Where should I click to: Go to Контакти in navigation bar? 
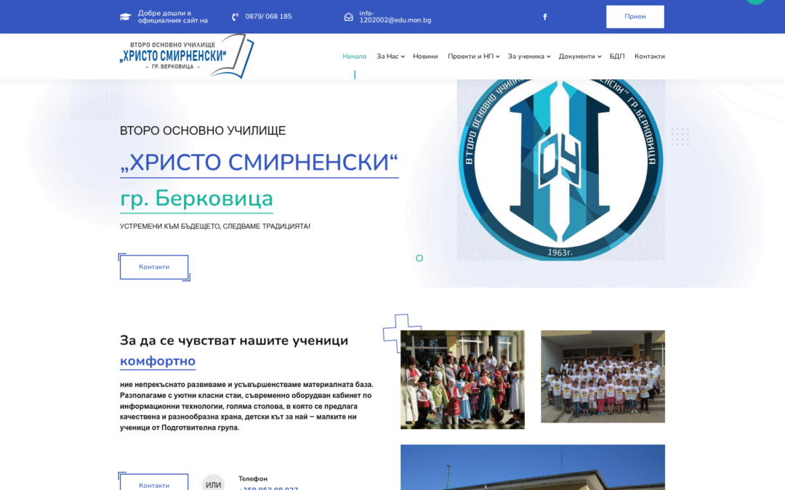click(649, 57)
